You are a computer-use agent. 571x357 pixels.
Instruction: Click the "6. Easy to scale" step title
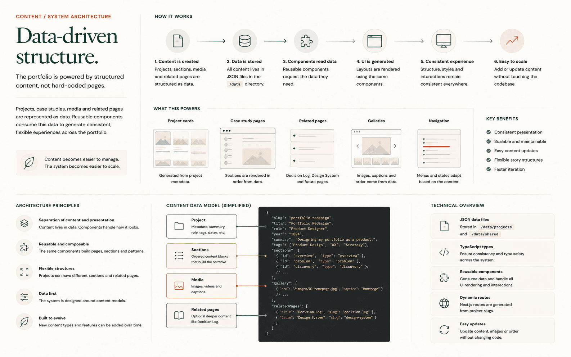coord(511,62)
